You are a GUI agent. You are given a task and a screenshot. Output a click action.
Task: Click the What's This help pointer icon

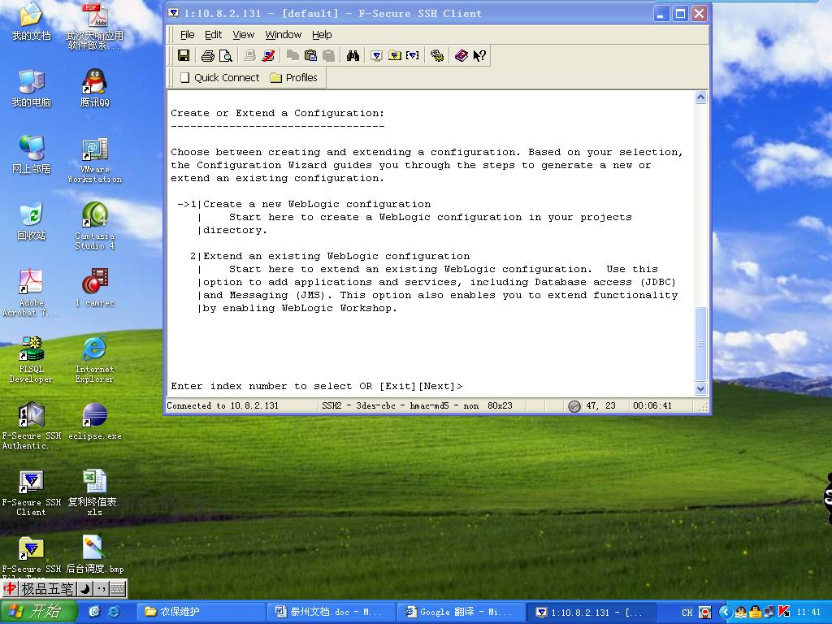pyautogui.click(x=479, y=55)
